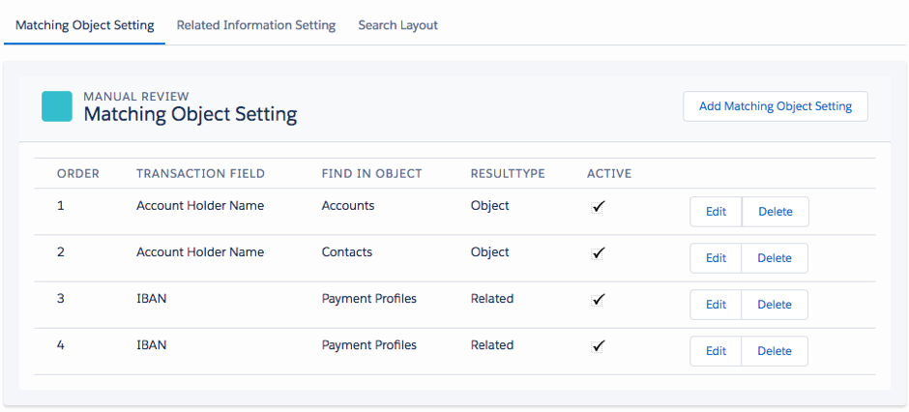Delete the order 2 Contacts setting
909x412 pixels.
point(775,258)
